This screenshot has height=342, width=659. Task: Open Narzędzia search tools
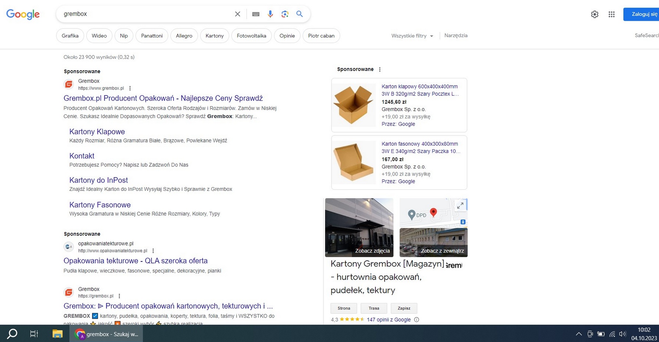click(x=456, y=36)
